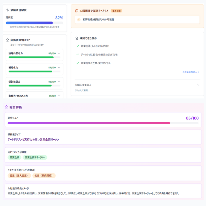The height and width of the screenshot is (206, 206).
Task: Click the 85/100 total score value
Action: coord(192,118)
